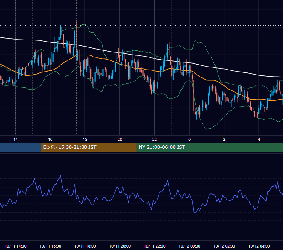Click the 10/11 22:00 time label
283x250 pixels.
pyautogui.click(x=154, y=246)
